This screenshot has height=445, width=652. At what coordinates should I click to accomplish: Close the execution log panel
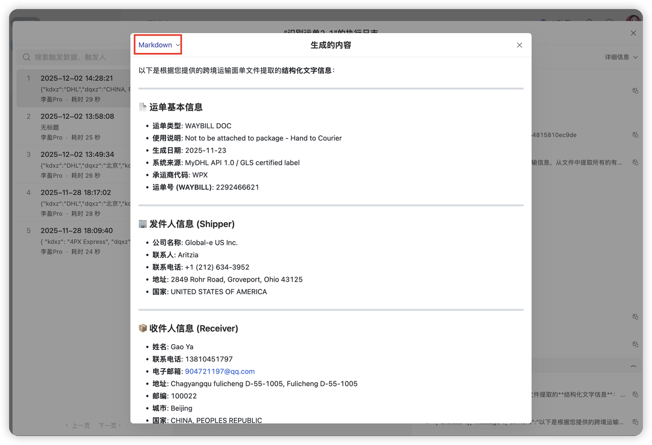(x=633, y=33)
